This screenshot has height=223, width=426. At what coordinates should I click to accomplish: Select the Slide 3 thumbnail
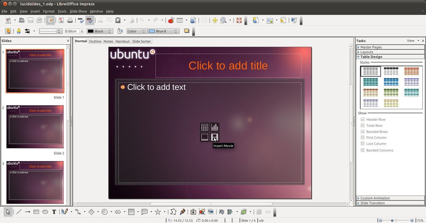pyautogui.click(x=35, y=182)
